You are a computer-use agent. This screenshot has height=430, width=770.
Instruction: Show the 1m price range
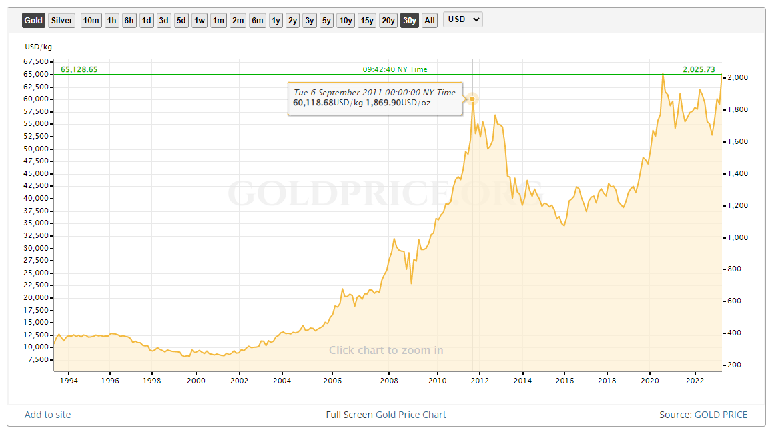click(219, 21)
